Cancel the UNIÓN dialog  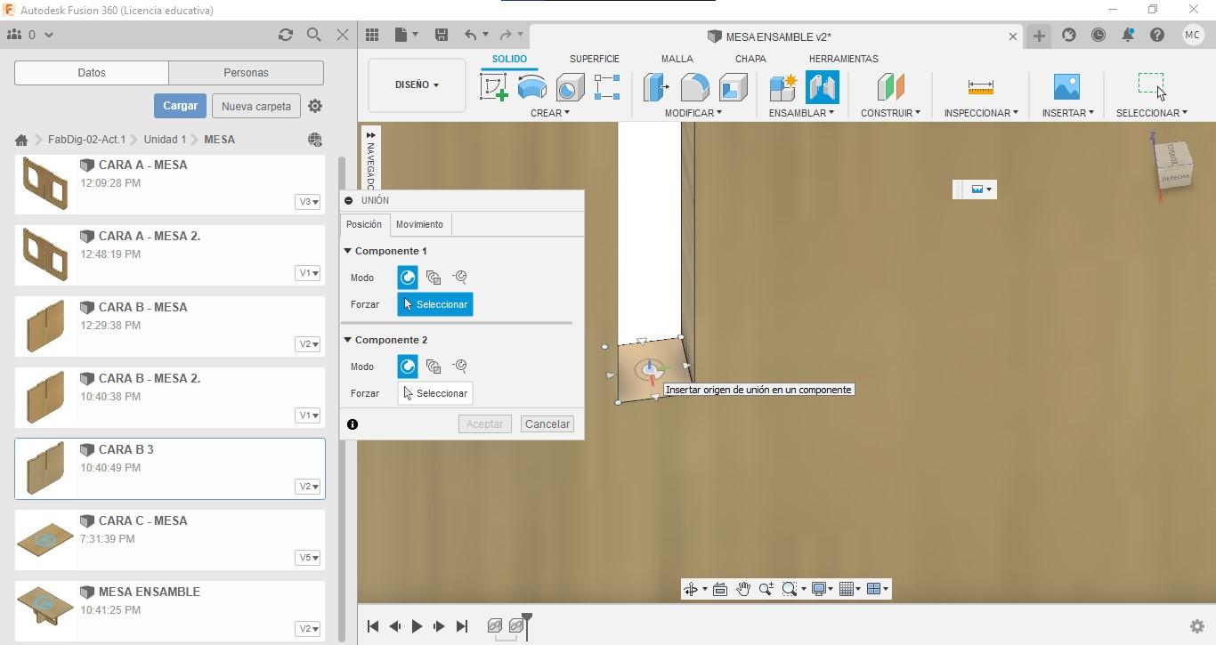[x=547, y=424]
